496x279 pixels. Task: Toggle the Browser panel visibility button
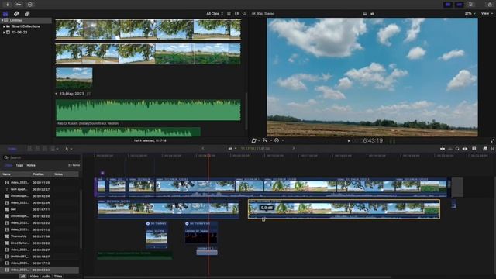(x=448, y=5)
